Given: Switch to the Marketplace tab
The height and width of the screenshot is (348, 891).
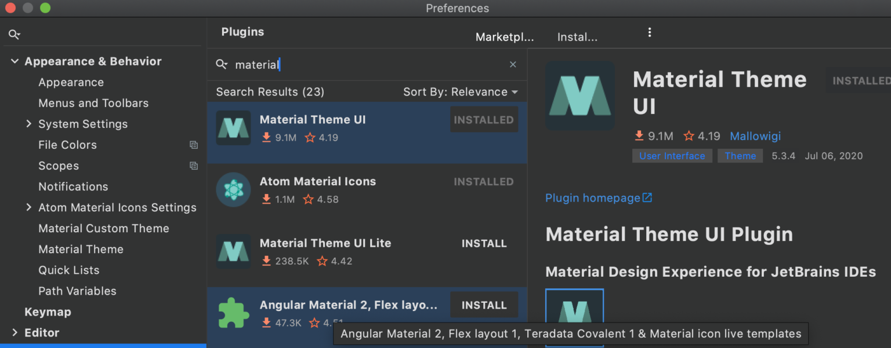Looking at the screenshot, I should (504, 36).
